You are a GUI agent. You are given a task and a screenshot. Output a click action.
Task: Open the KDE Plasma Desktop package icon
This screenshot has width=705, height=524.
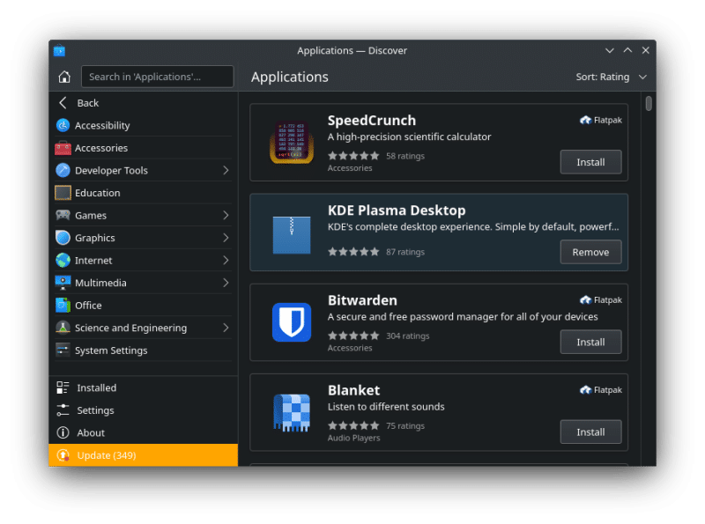click(292, 234)
